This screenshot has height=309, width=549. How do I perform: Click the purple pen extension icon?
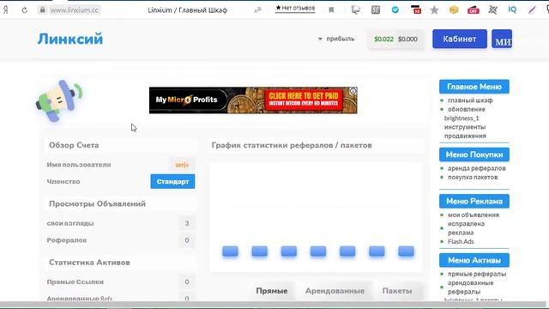click(x=532, y=9)
